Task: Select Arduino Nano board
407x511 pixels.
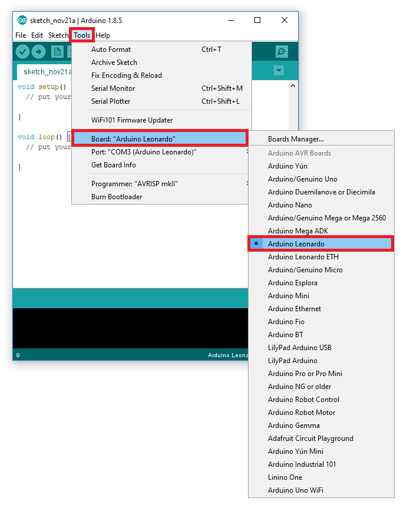Action: coord(321,205)
